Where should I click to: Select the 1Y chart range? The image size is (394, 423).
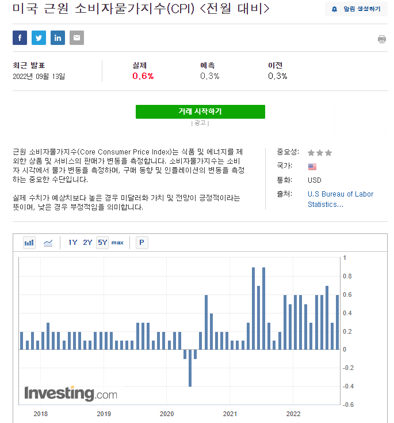72,243
